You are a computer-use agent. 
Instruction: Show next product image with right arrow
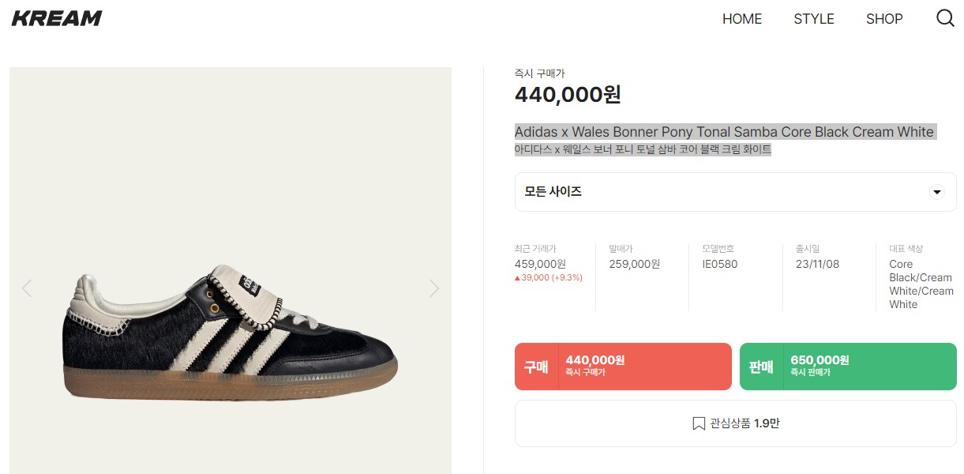[x=433, y=288]
